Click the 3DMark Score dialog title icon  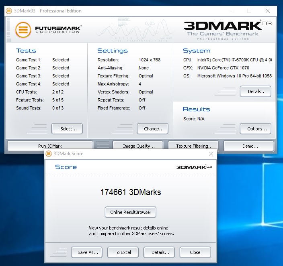point(49,154)
